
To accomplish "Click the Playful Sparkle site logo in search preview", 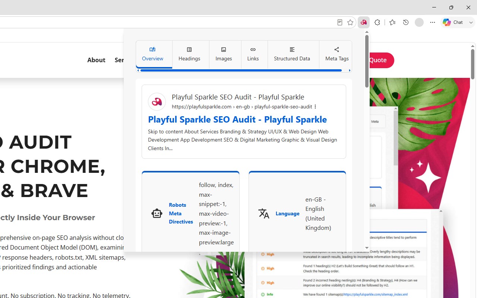I will click(157, 102).
